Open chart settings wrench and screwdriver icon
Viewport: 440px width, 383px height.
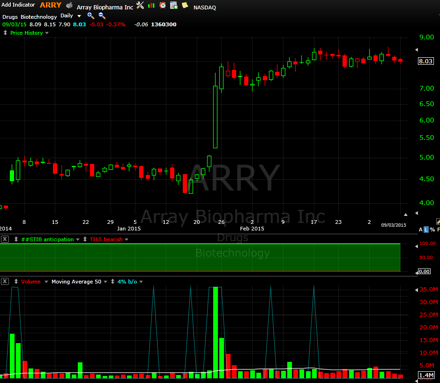point(140,5)
